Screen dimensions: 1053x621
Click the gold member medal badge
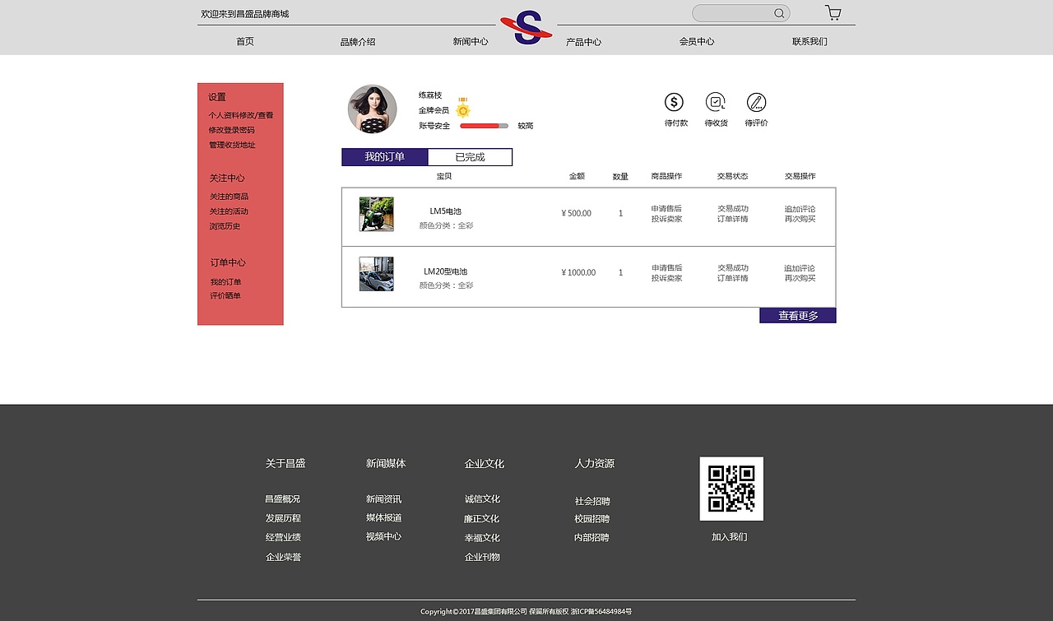[462, 107]
